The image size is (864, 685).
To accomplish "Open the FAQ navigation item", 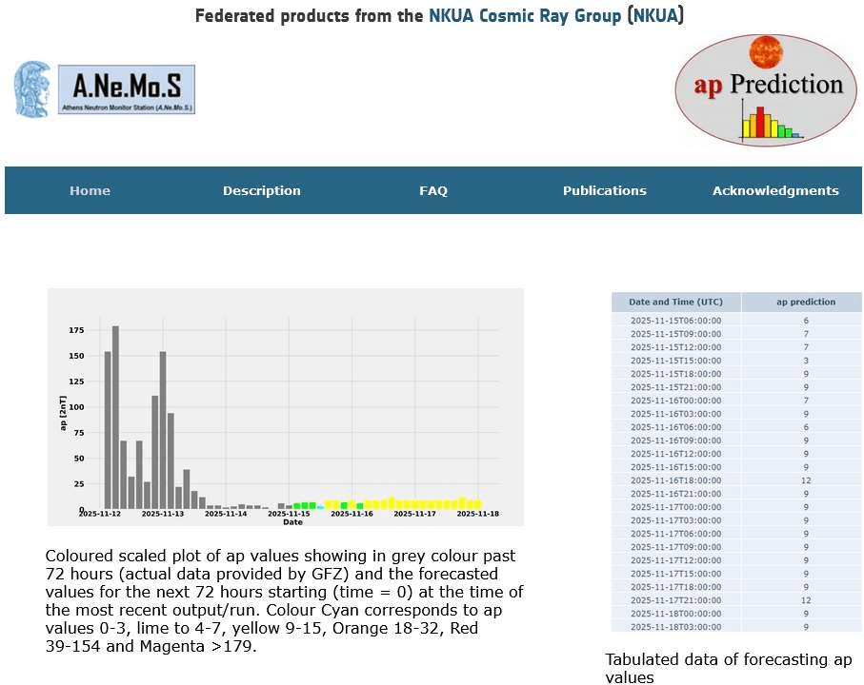I will [432, 190].
